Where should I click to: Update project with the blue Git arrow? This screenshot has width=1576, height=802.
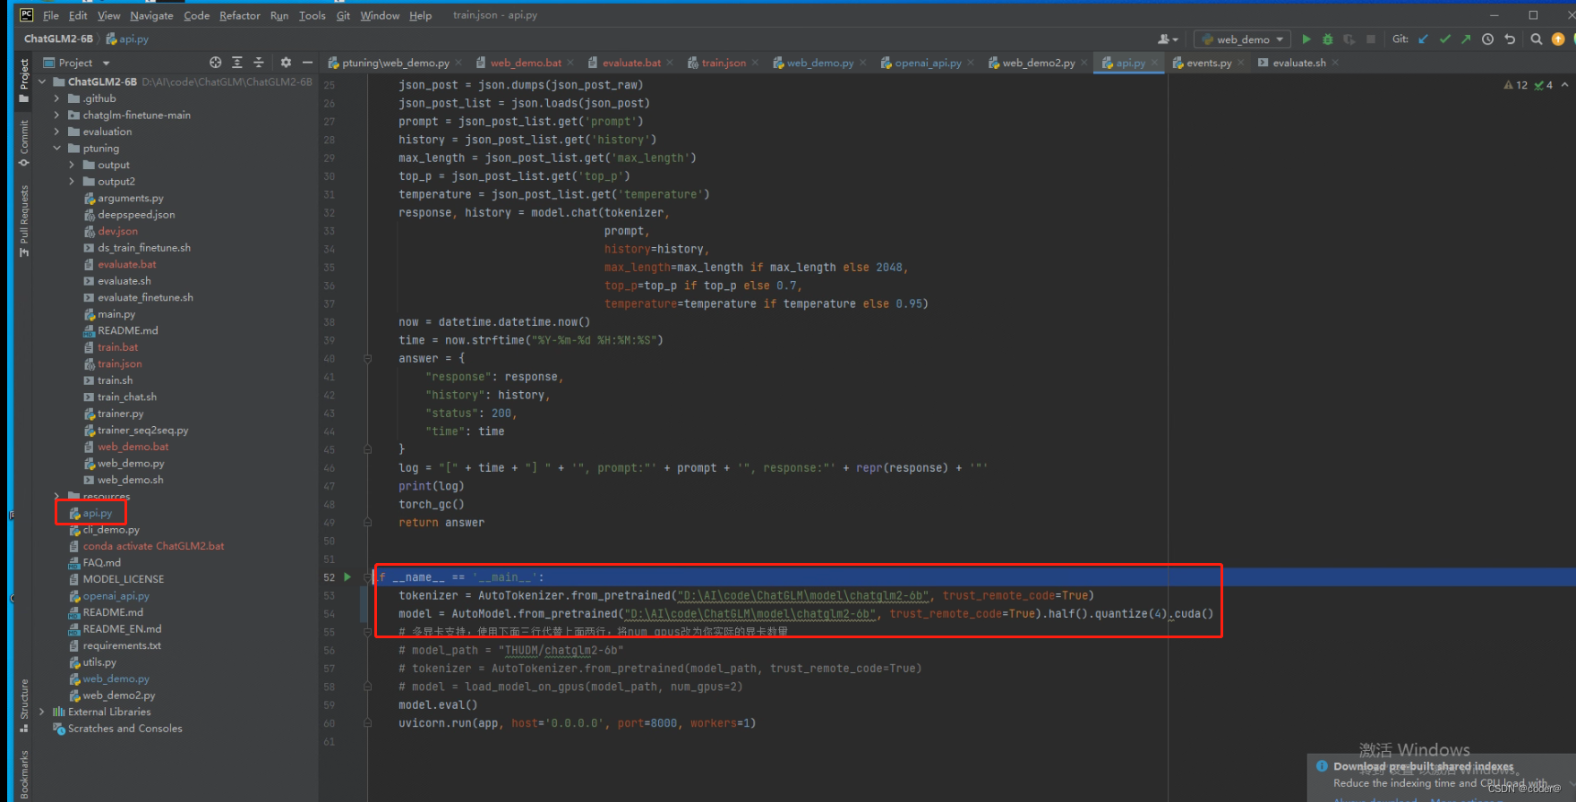click(x=1424, y=39)
